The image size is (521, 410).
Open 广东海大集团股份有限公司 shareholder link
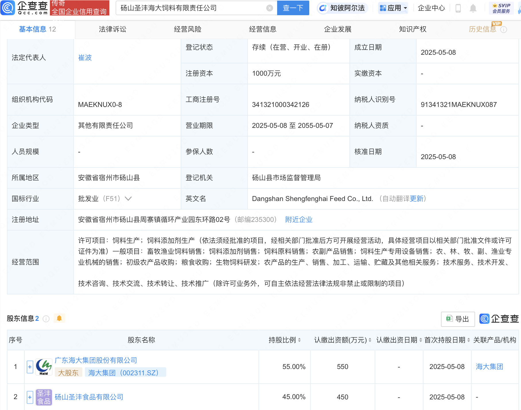click(x=96, y=360)
